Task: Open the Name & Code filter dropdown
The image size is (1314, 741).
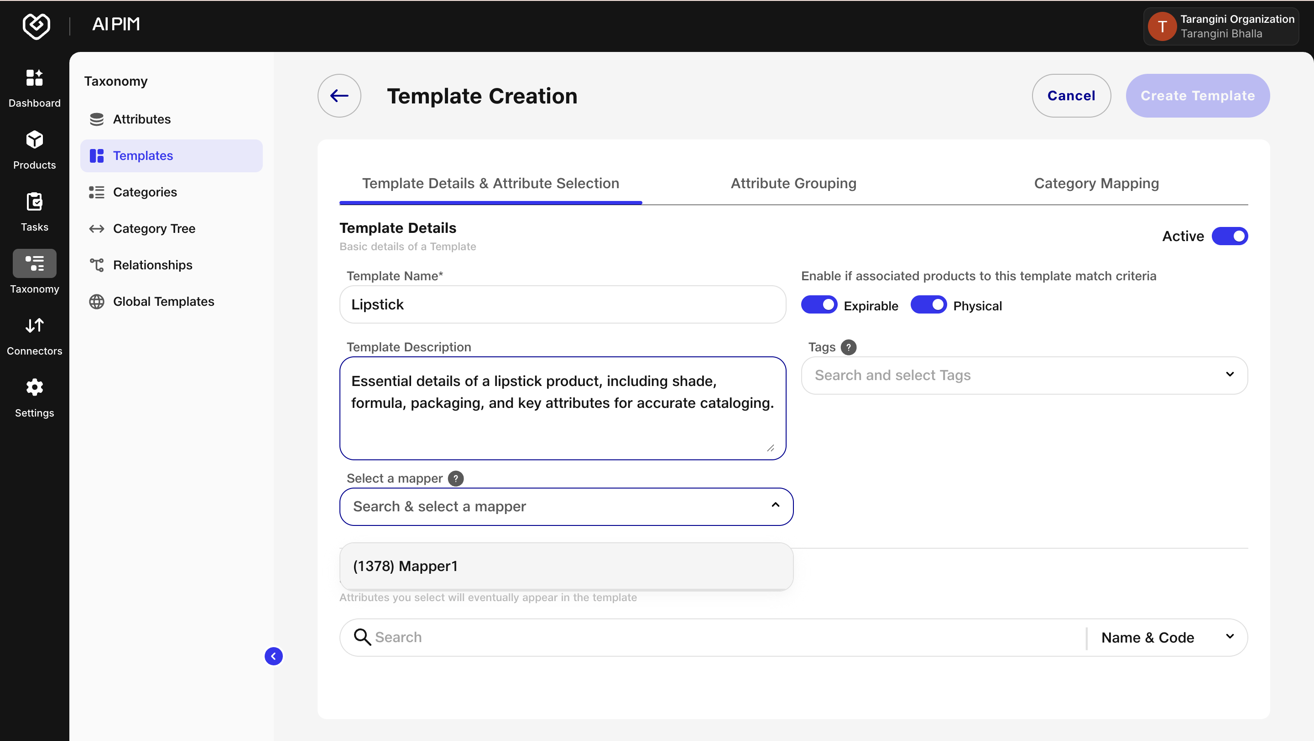Action: pyautogui.click(x=1167, y=638)
